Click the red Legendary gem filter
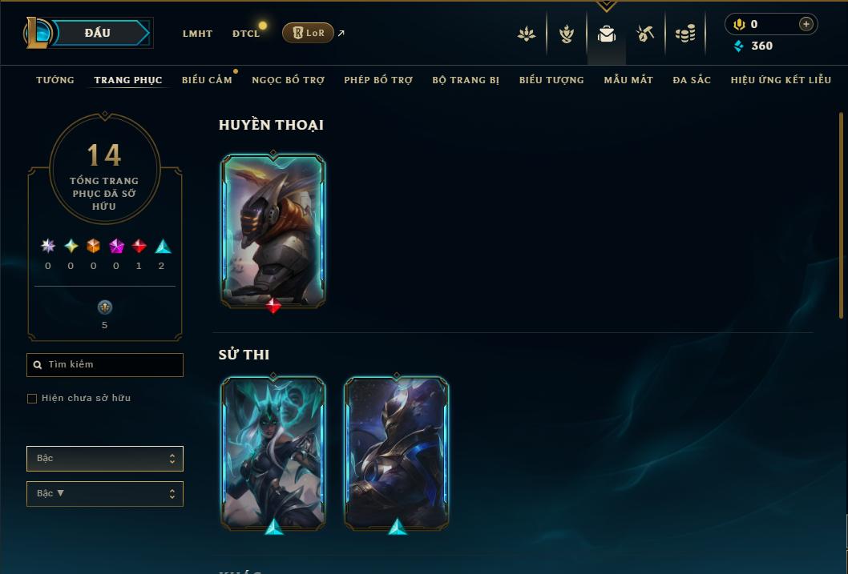 [x=139, y=247]
